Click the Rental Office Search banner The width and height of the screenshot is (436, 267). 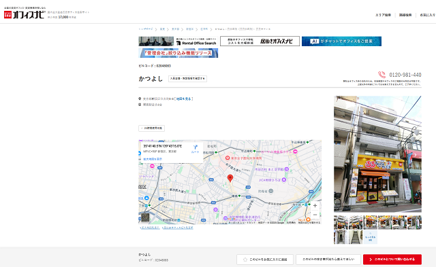[x=178, y=41]
